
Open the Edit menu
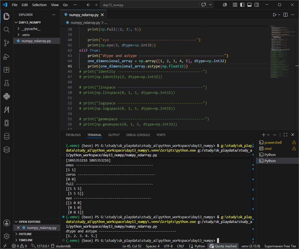(x=25, y=5)
